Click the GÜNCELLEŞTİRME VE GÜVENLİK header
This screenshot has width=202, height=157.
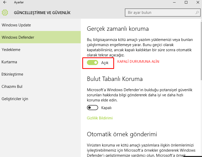42,13
